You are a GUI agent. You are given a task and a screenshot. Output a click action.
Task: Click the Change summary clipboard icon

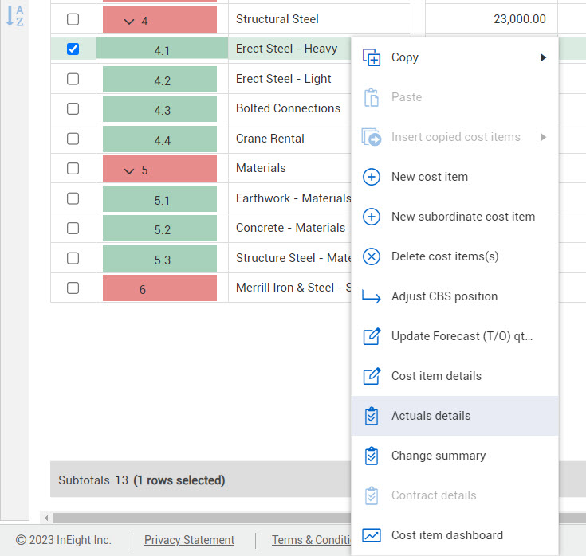click(x=372, y=456)
